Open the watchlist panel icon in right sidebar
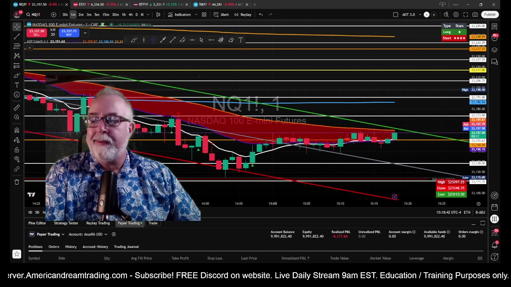The height and width of the screenshot is (287, 511). point(494,27)
